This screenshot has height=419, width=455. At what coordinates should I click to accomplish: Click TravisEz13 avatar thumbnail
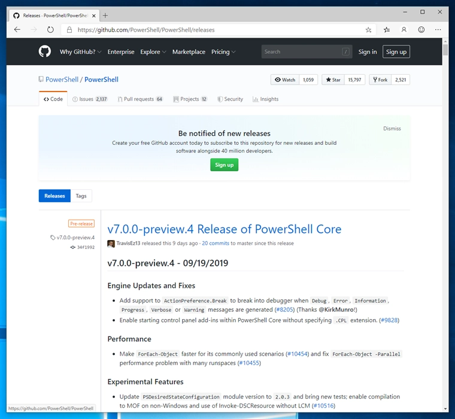[x=111, y=244]
